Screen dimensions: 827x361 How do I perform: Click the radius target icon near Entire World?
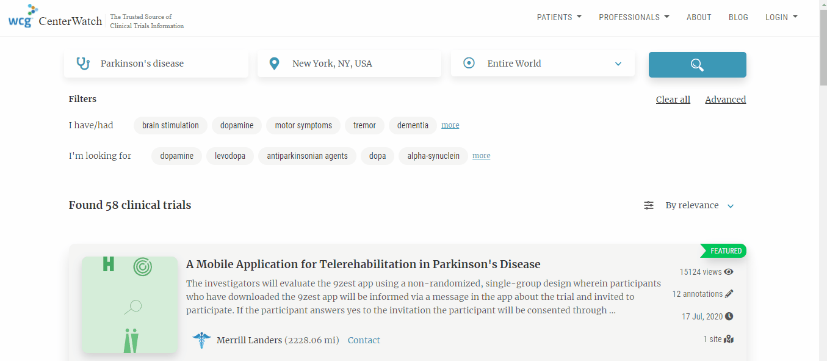[x=468, y=63]
